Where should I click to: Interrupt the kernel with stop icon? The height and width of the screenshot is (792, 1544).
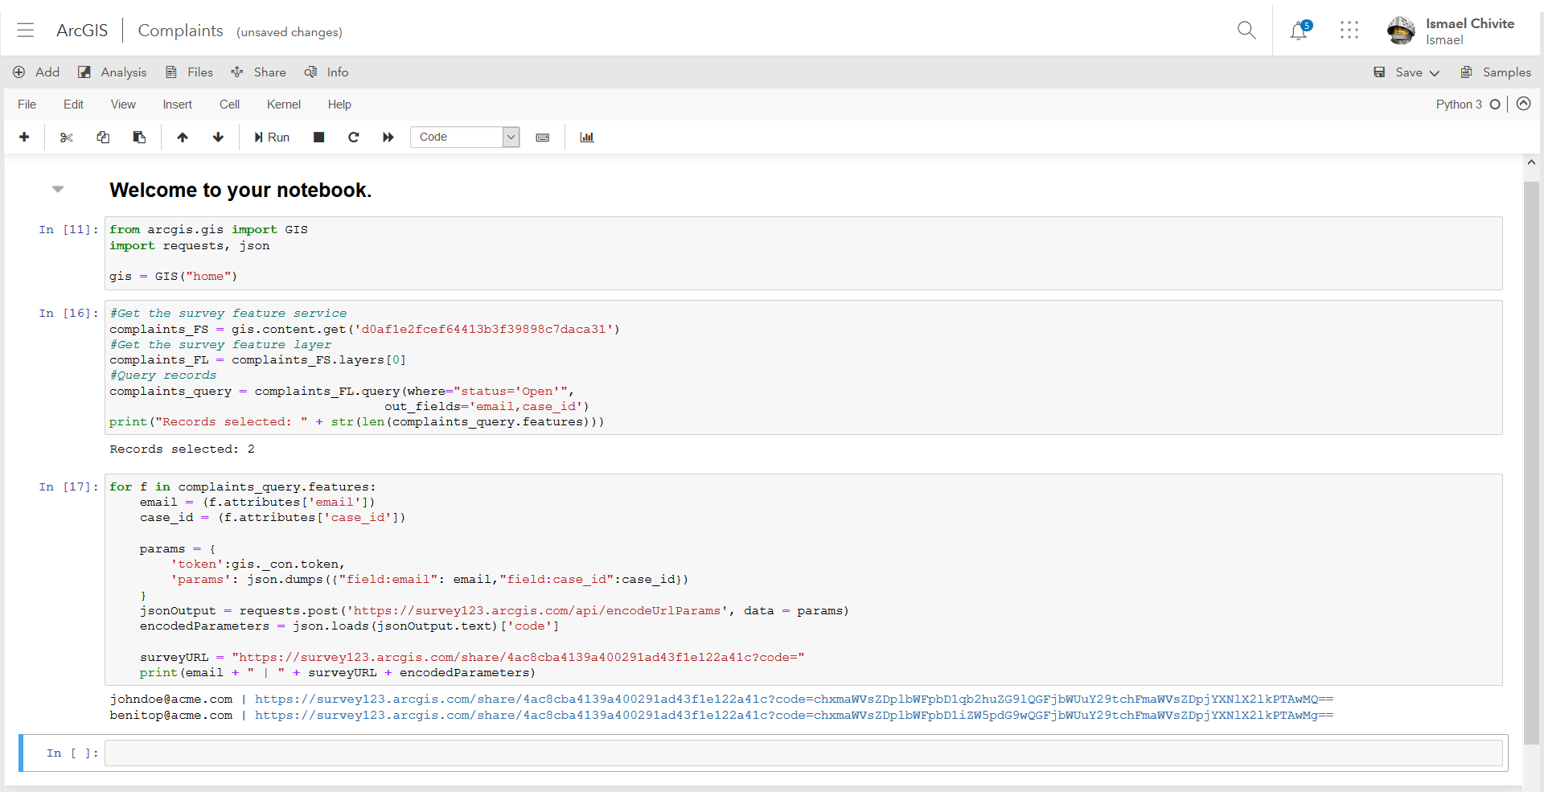click(318, 137)
